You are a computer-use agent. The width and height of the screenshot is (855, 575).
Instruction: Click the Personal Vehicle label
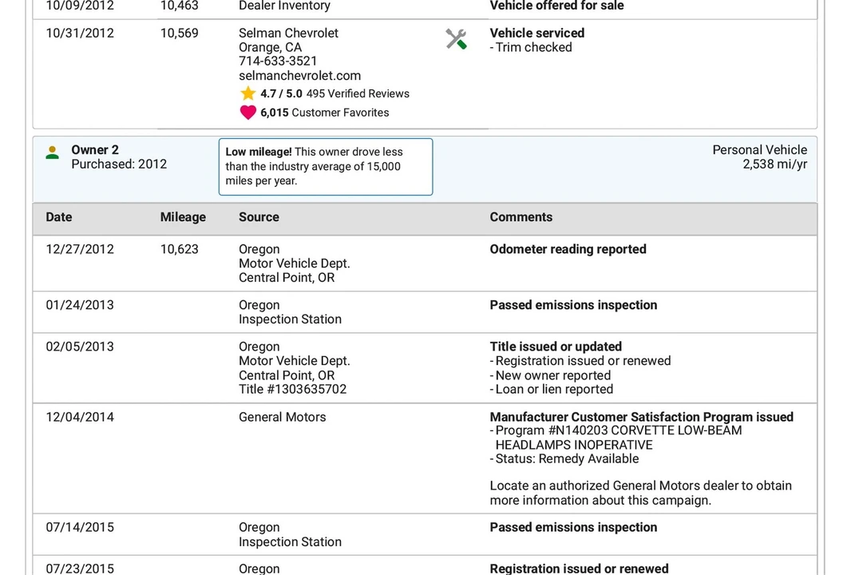click(759, 150)
